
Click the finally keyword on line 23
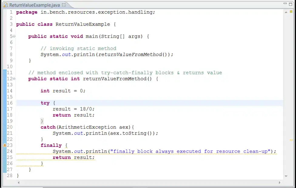[x=51, y=145]
